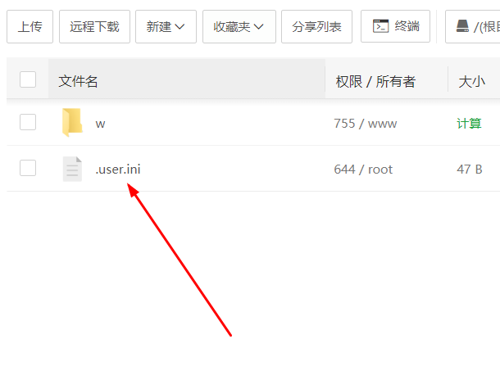This screenshot has width=500, height=371.
Task: Click the 远程下载 button
Action: click(95, 26)
